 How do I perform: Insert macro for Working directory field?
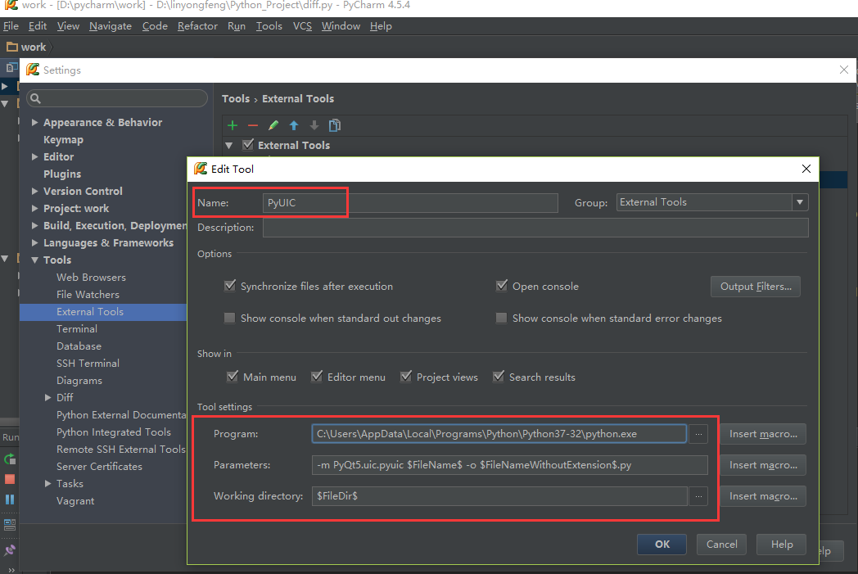pyautogui.click(x=763, y=496)
